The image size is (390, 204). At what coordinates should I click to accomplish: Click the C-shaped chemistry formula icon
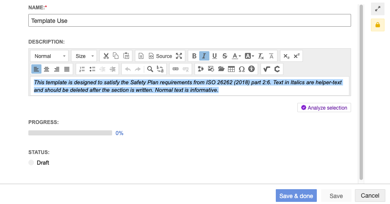pyautogui.click(x=277, y=69)
